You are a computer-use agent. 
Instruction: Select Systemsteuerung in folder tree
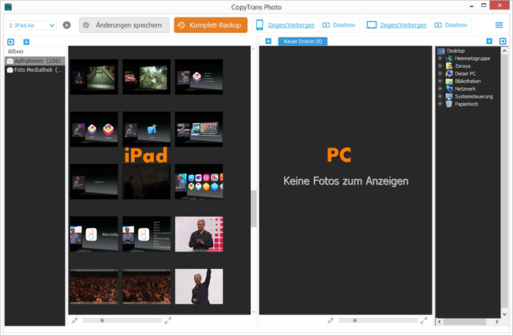click(474, 96)
